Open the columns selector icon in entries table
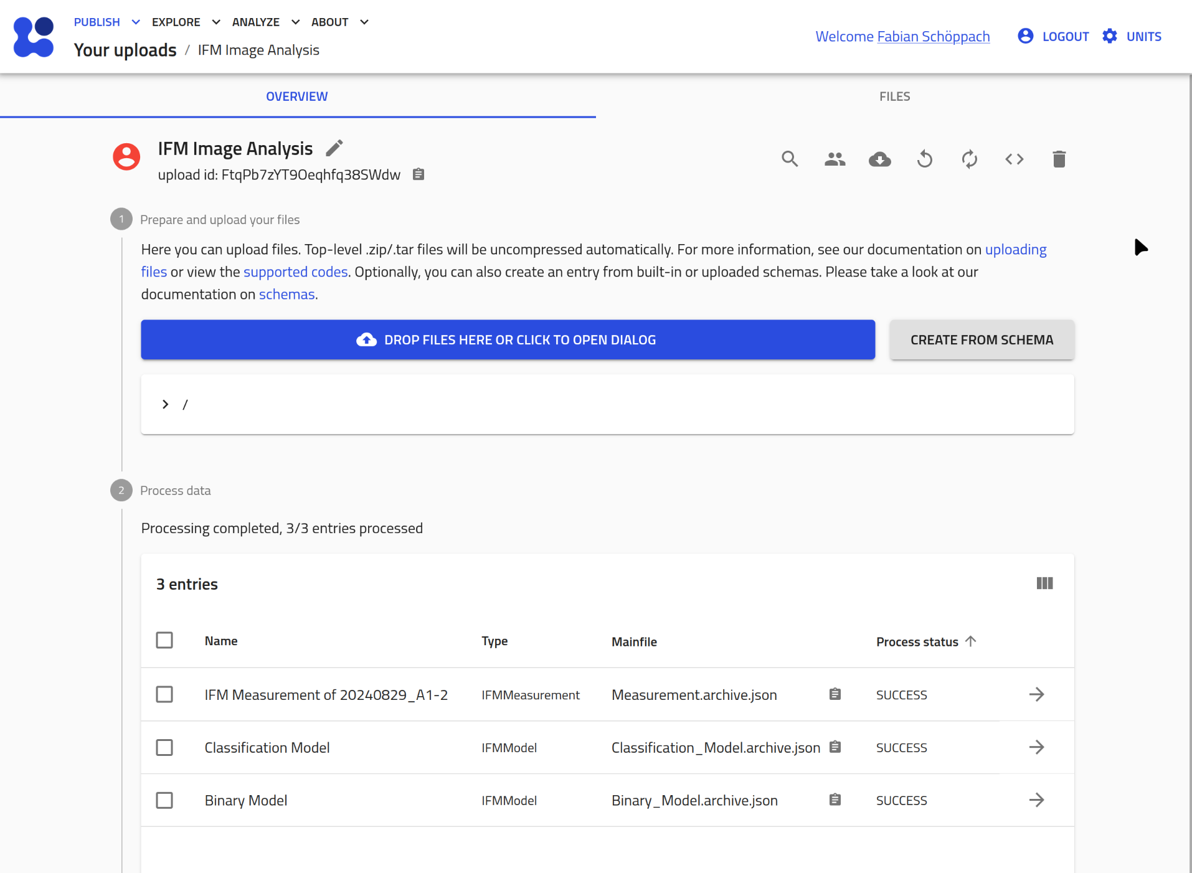Viewport: 1192px width, 873px height. point(1044,583)
